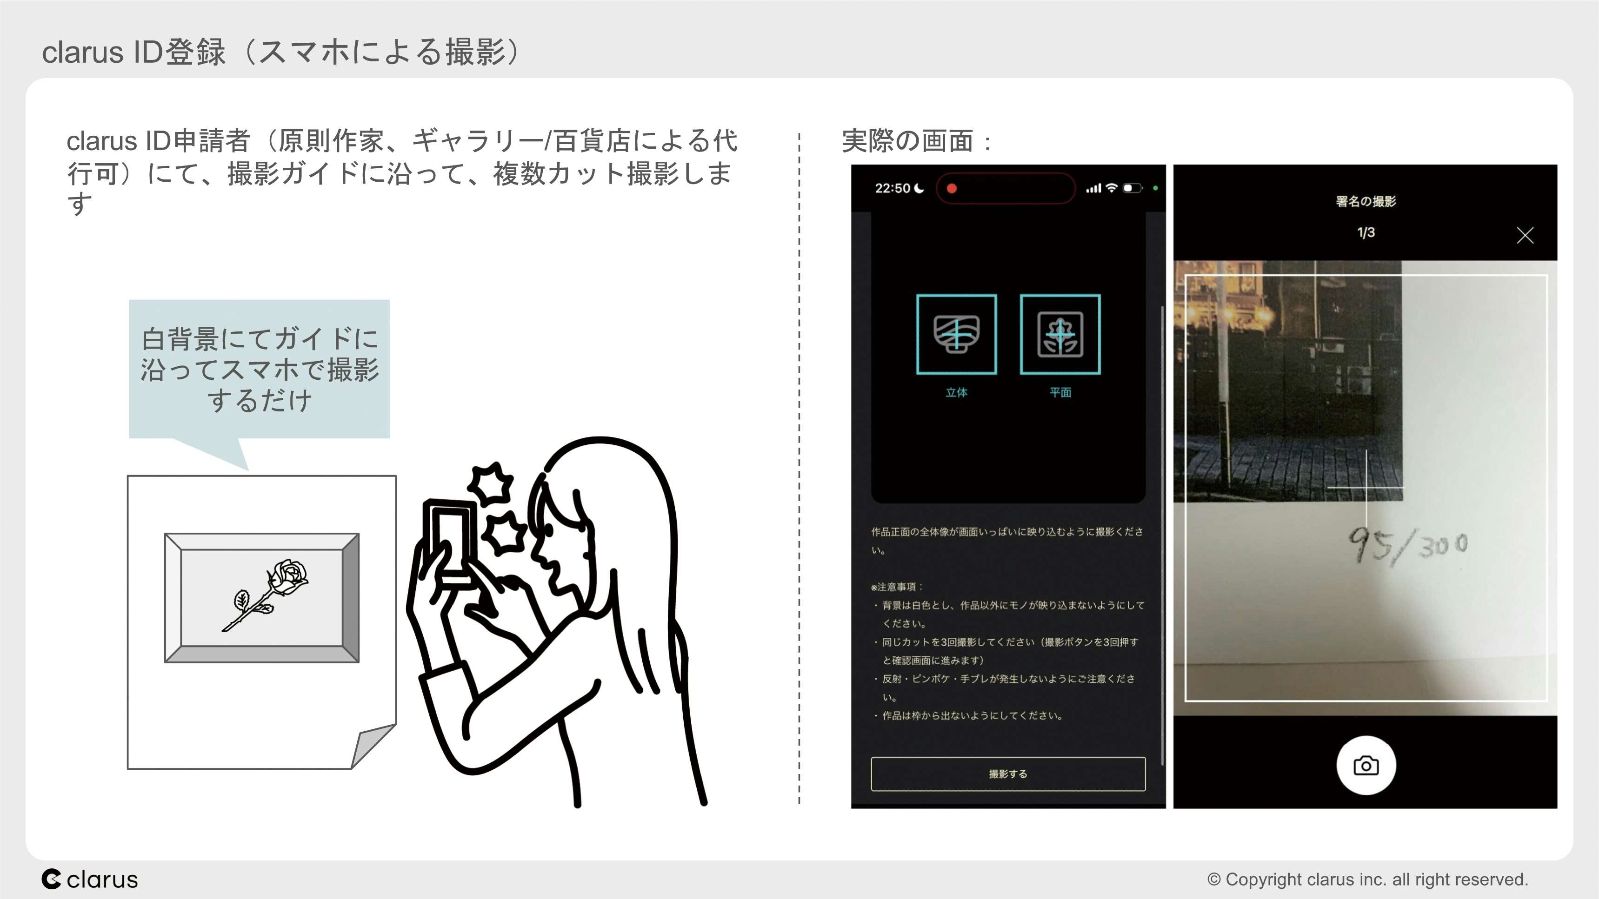Click the cellular signal bars icon

coord(1094,188)
